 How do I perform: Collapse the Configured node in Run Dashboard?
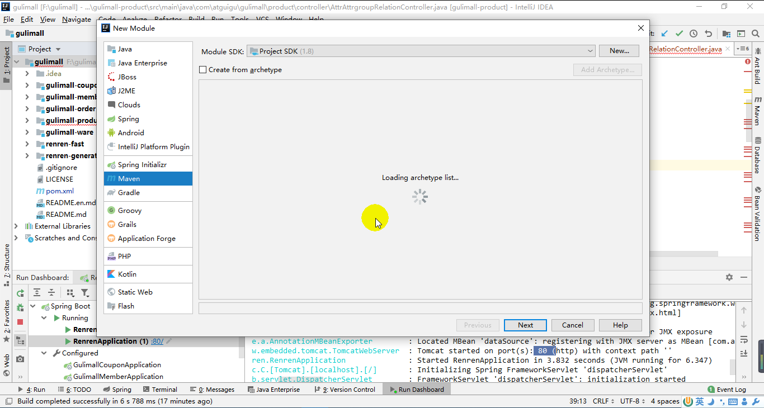pyautogui.click(x=45, y=353)
